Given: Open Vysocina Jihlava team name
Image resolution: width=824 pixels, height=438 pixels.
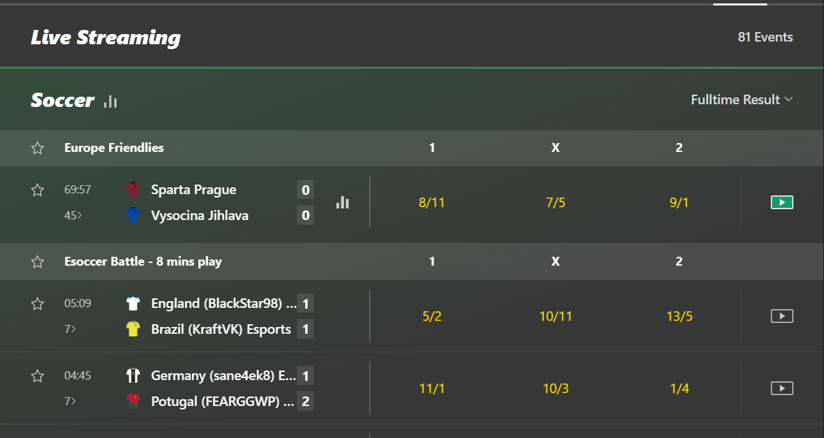Looking at the screenshot, I should [x=200, y=216].
